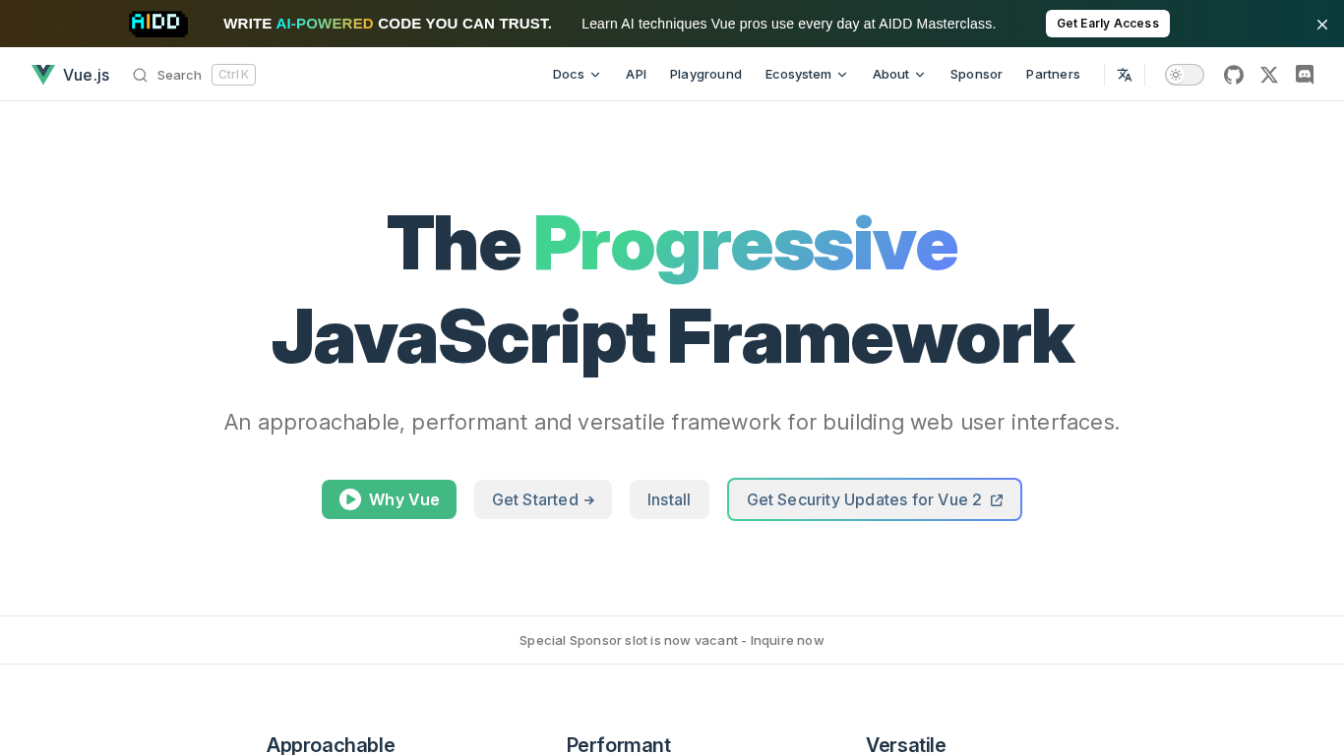
Task: Open Get Security Updates for Vue 2
Action: click(875, 499)
